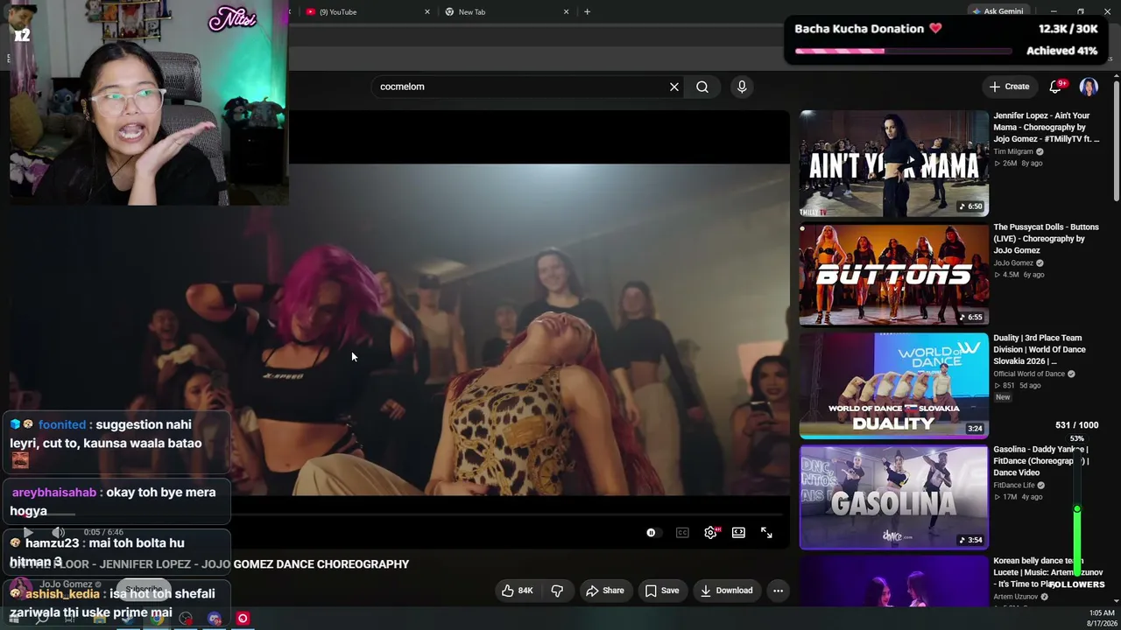This screenshot has height=630, width=1121.
Task: Enter fullscreen on the video player
Action: point(766,533)
